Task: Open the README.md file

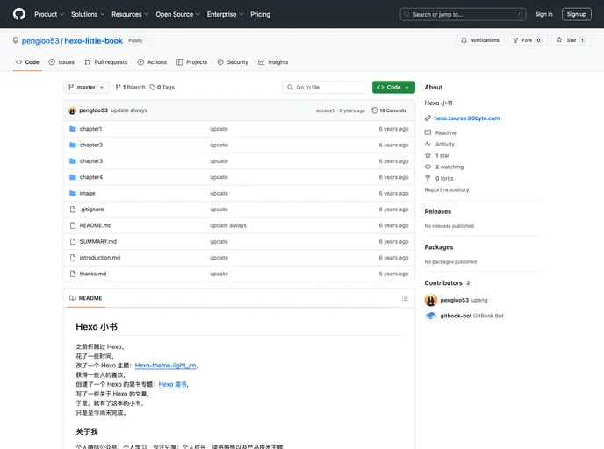Action: point(96,226)
